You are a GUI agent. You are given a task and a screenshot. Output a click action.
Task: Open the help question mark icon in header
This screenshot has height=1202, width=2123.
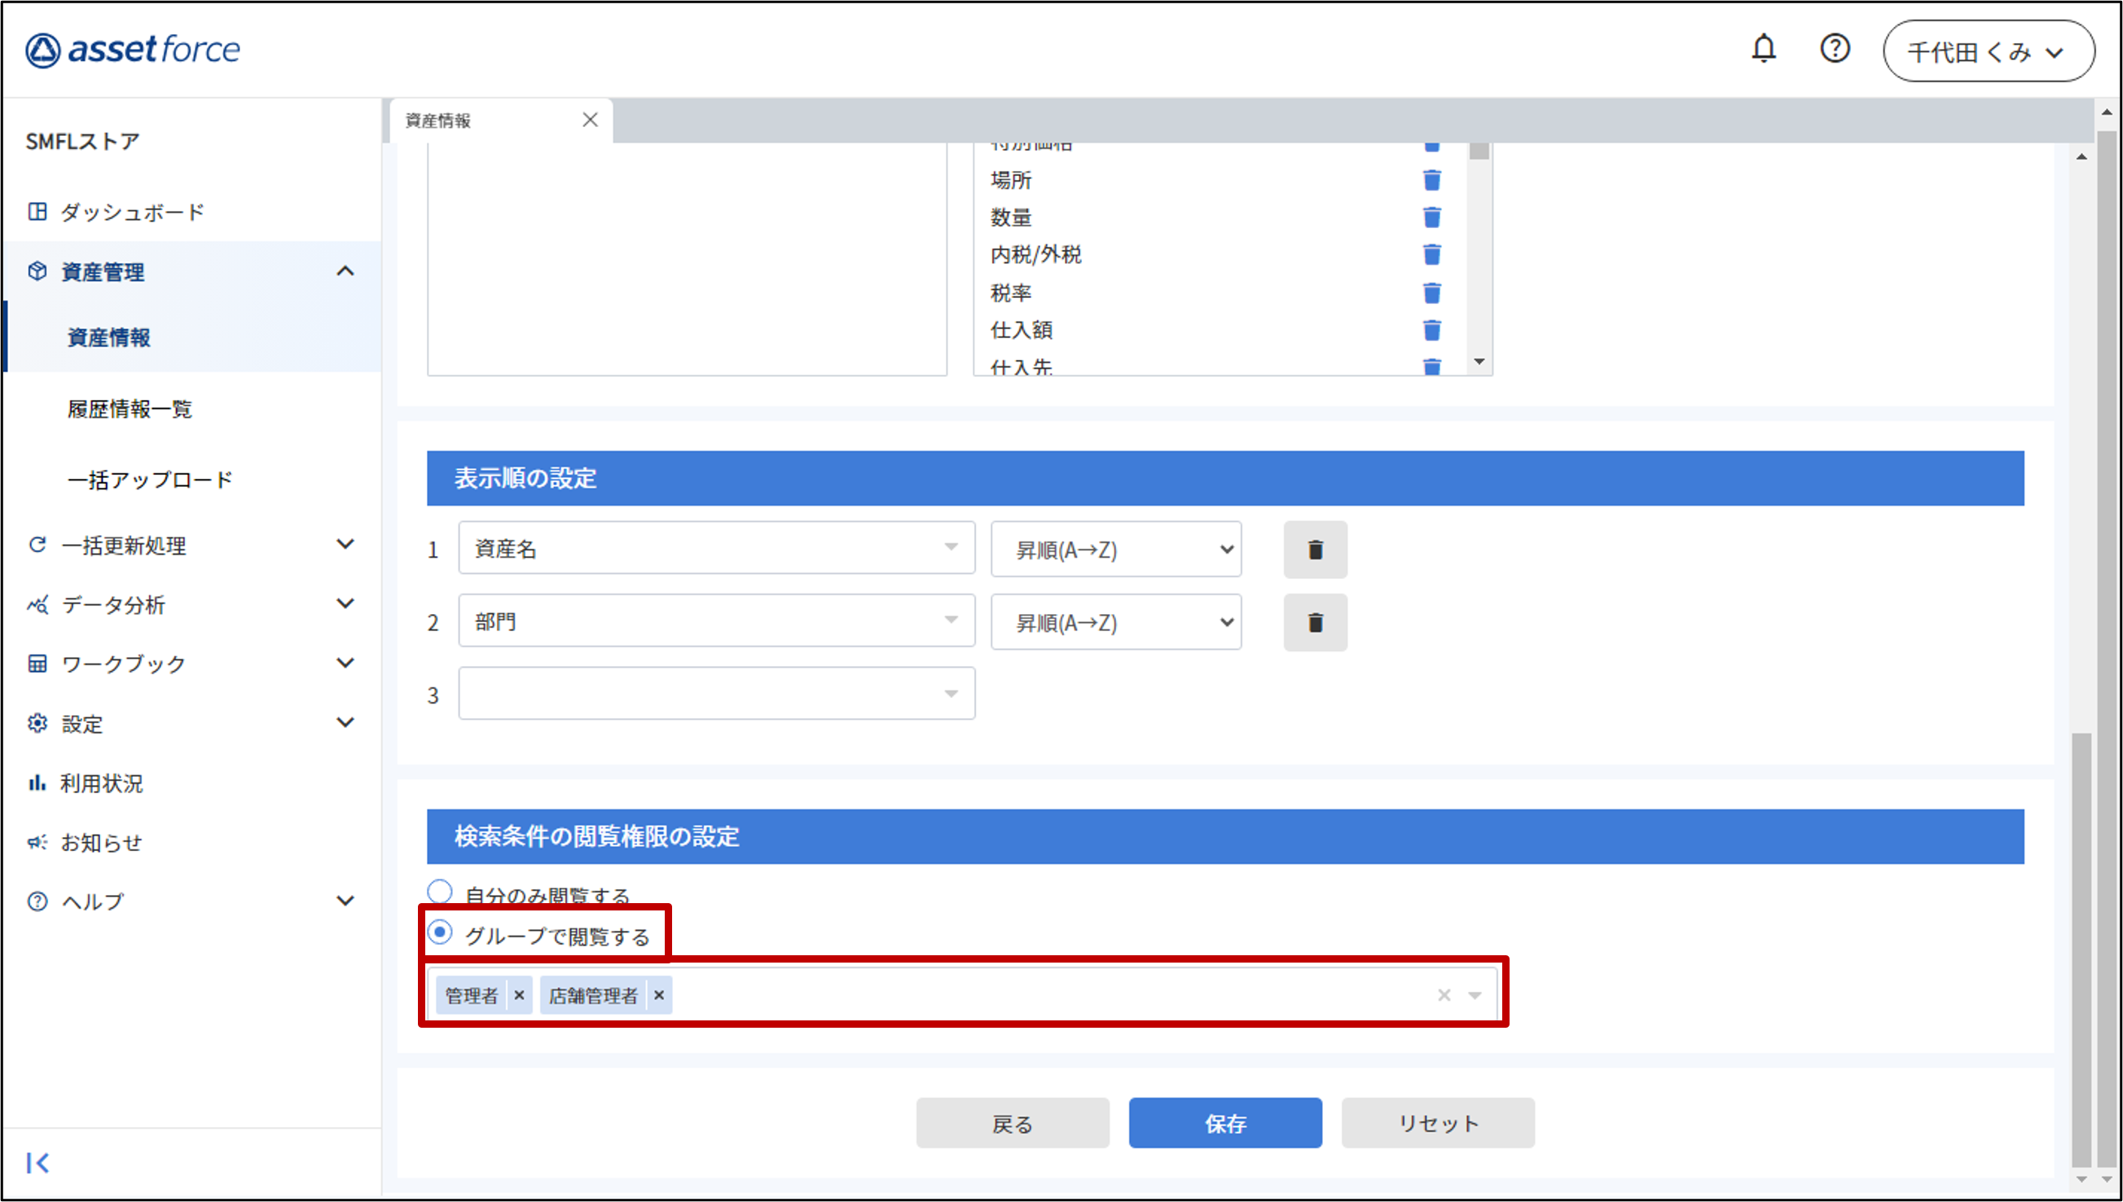(1834, 49)
